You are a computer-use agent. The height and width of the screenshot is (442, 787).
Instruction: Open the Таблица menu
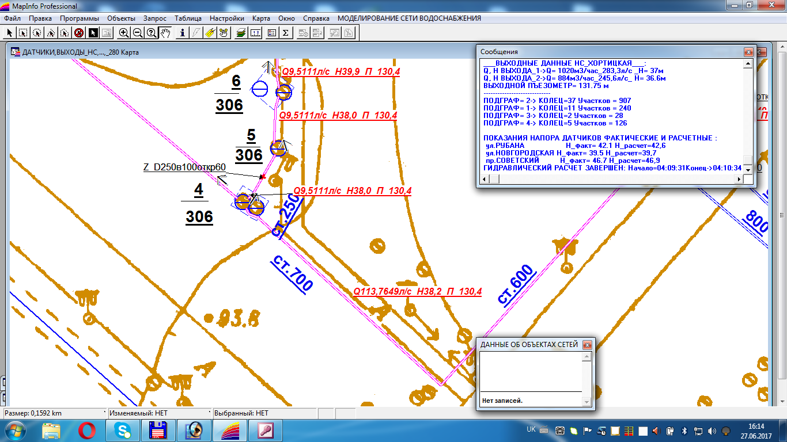pos(188,18)
